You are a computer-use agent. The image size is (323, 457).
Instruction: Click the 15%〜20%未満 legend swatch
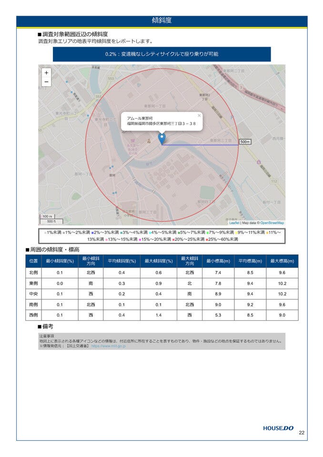click(140, 239)
